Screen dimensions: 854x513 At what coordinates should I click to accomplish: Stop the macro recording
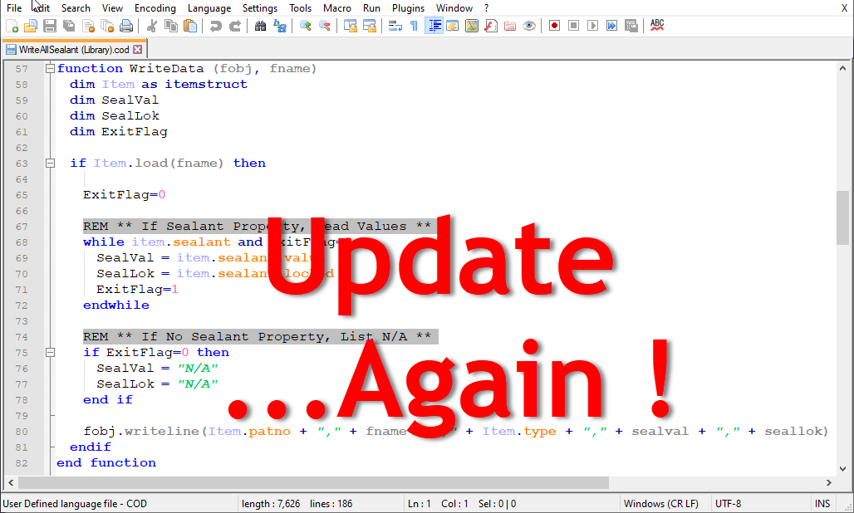click(573, 26)
